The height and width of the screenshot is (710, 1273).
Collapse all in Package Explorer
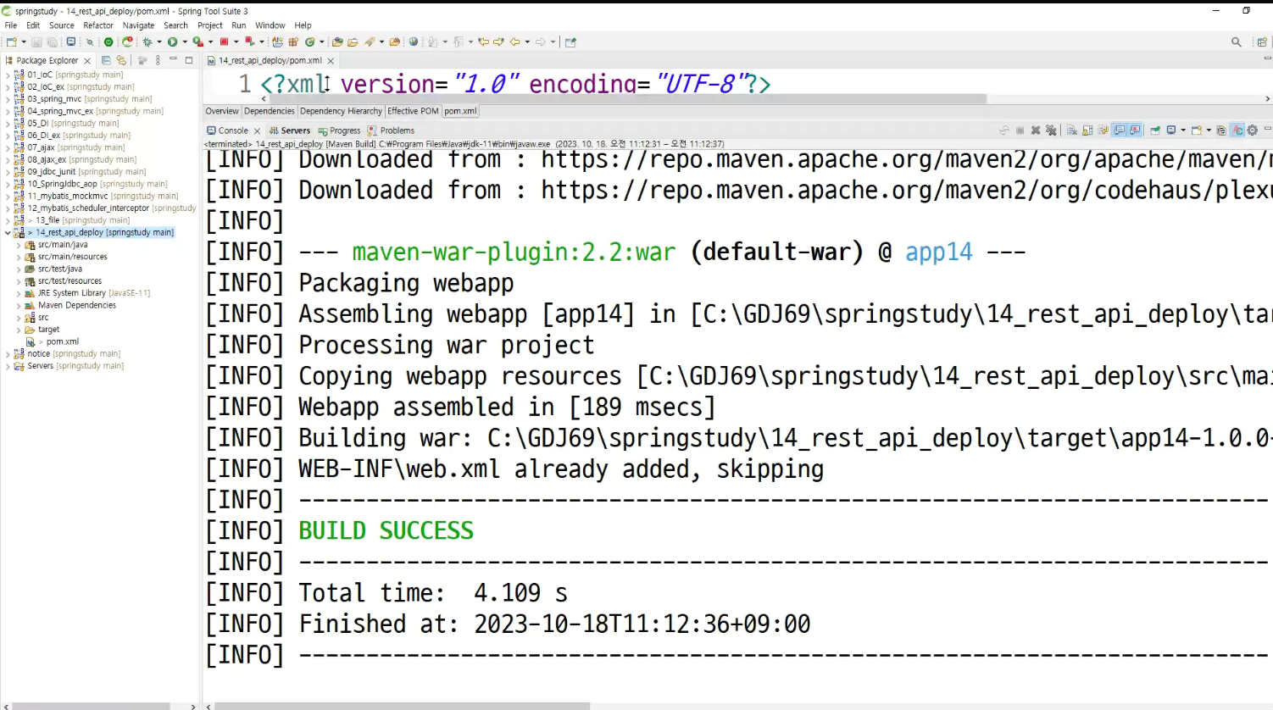pos(106,60)
